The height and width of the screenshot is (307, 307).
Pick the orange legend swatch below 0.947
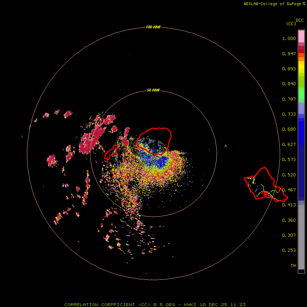(x=301, y=59)
